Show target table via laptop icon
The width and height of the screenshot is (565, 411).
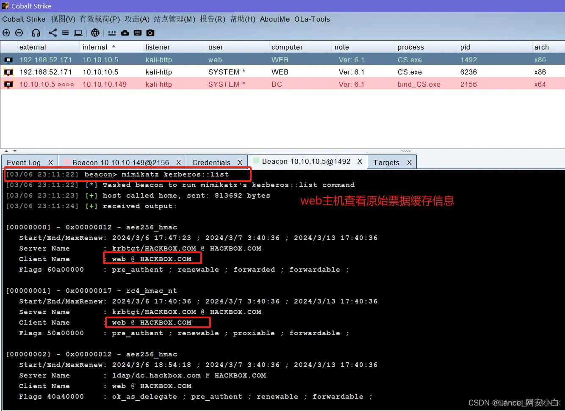coord(78,33)
